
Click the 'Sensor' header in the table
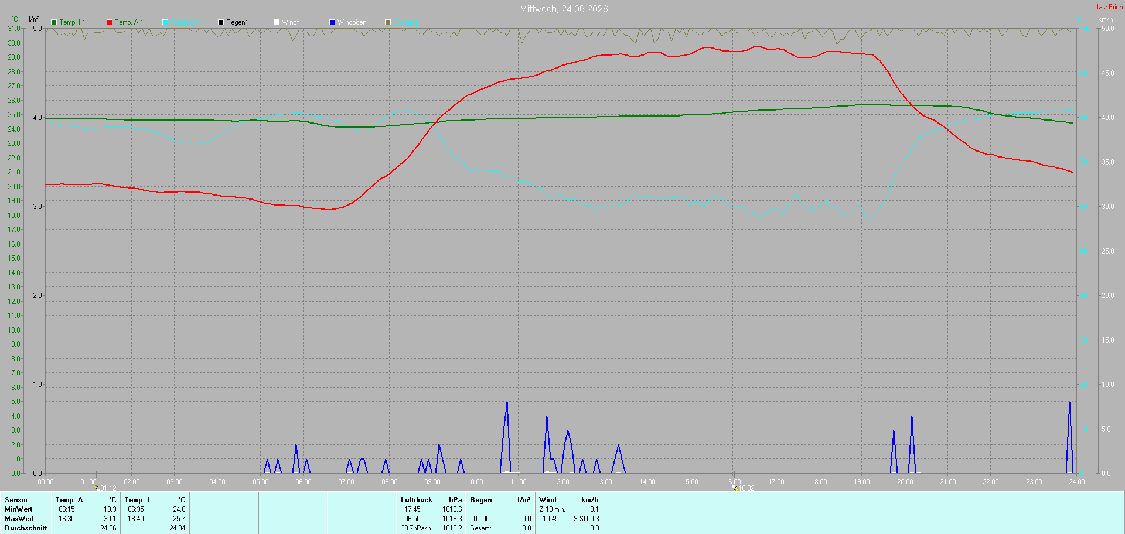coord(16,500)
